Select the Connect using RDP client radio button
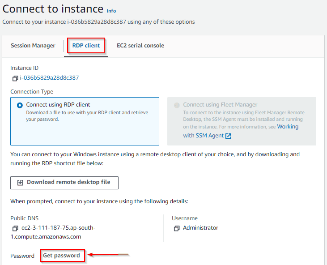Screen dimensions: 327x265 pyautogui.click(x=20, y=105)
